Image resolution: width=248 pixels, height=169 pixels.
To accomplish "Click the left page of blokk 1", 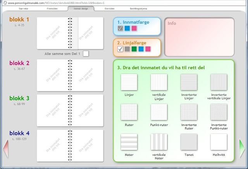I will pos(53,33).
